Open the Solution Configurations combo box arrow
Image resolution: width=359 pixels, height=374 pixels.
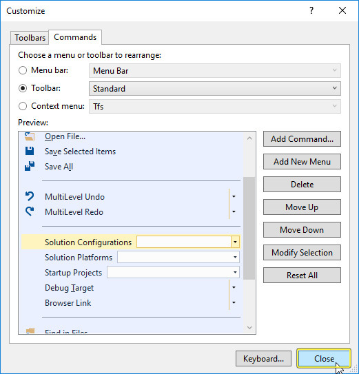[235, 242]
